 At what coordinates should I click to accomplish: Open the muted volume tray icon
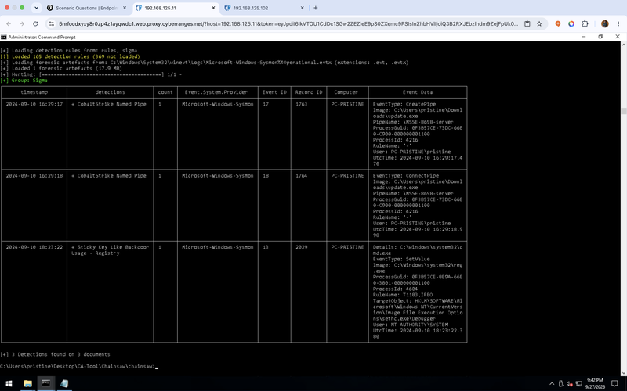[x=570, y=384]
